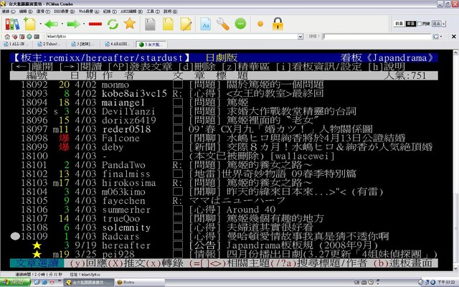Expand the back arrow history dropdown
This screenshot has width=459, height=287.
click(x=62, y=24)
